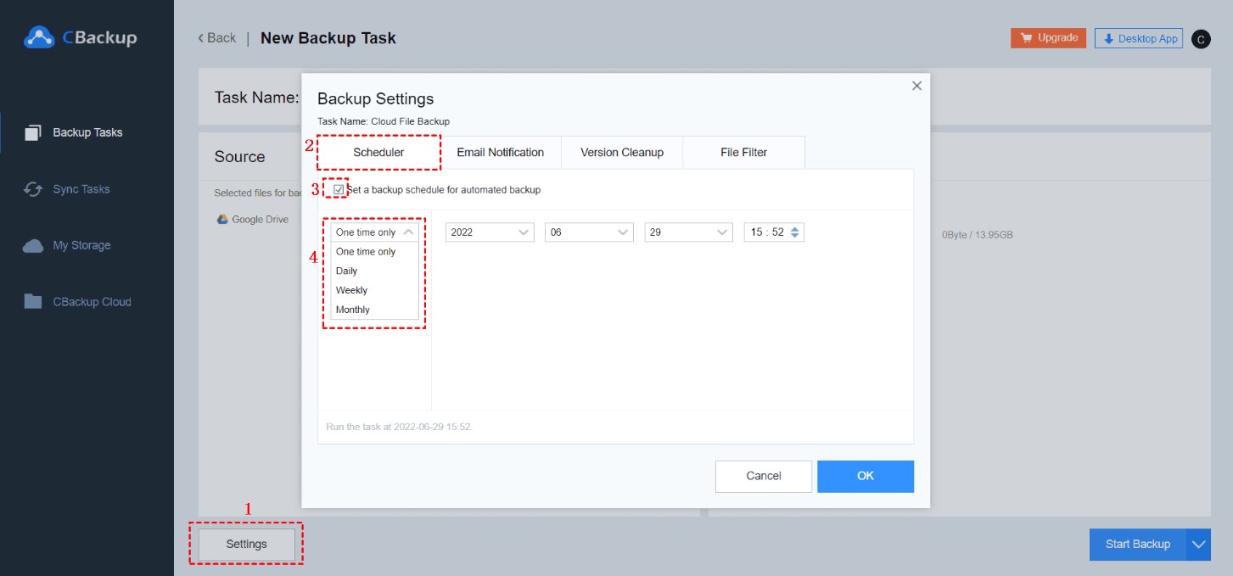Click the CBackup cloud logo icon
This screenshot has height=576, width=1233.
pos(39,36)
